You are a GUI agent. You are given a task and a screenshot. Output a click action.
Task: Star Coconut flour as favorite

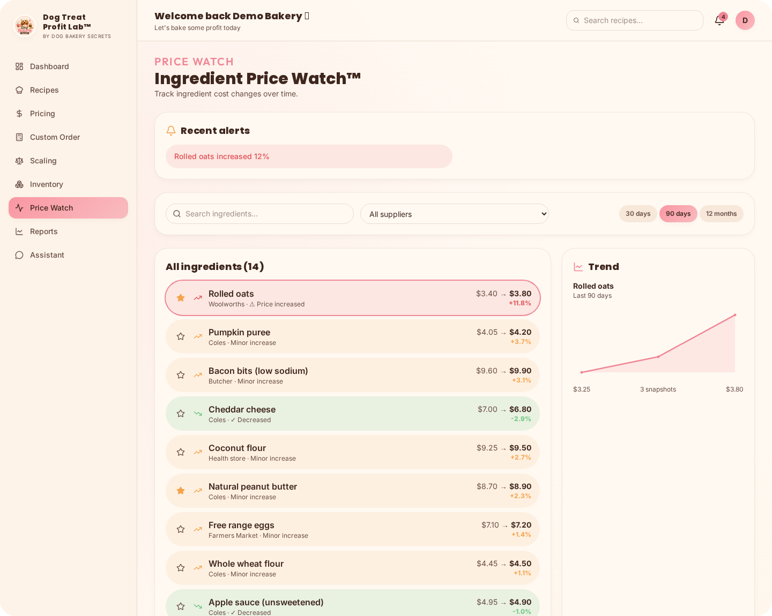click(181, 452)
